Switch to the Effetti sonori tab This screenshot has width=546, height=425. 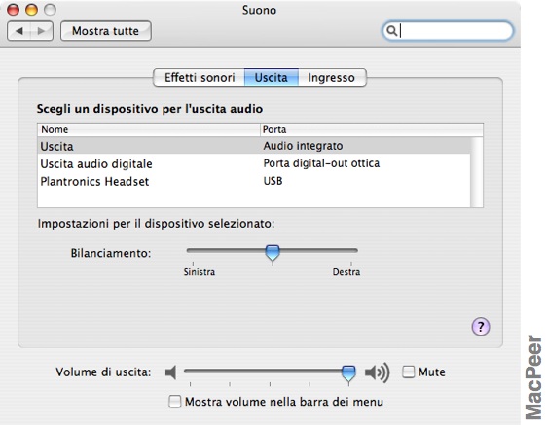[200, 77]
